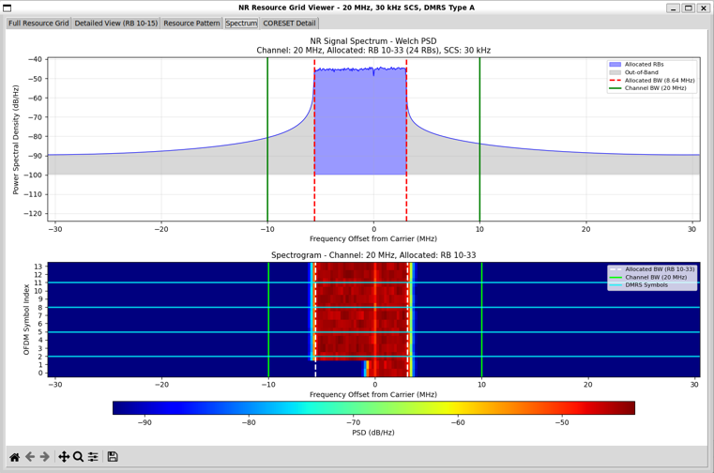Open the window menu icon in title bar
This screenshot has height=473, width=714.
(x=8, y=8)
